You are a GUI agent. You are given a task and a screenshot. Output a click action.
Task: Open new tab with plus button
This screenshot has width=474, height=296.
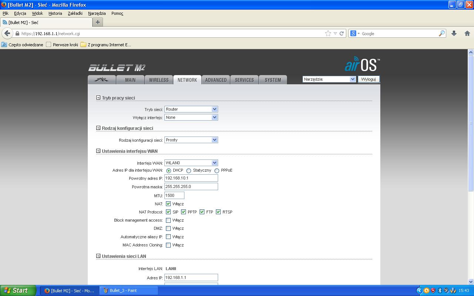point(98,22)
